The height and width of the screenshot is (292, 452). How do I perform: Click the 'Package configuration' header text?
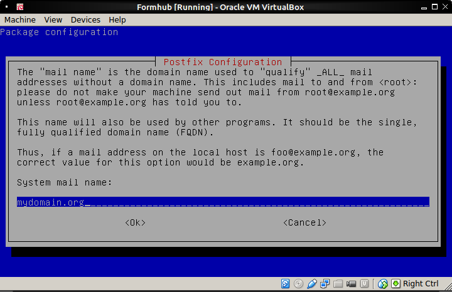click(59, 32)
